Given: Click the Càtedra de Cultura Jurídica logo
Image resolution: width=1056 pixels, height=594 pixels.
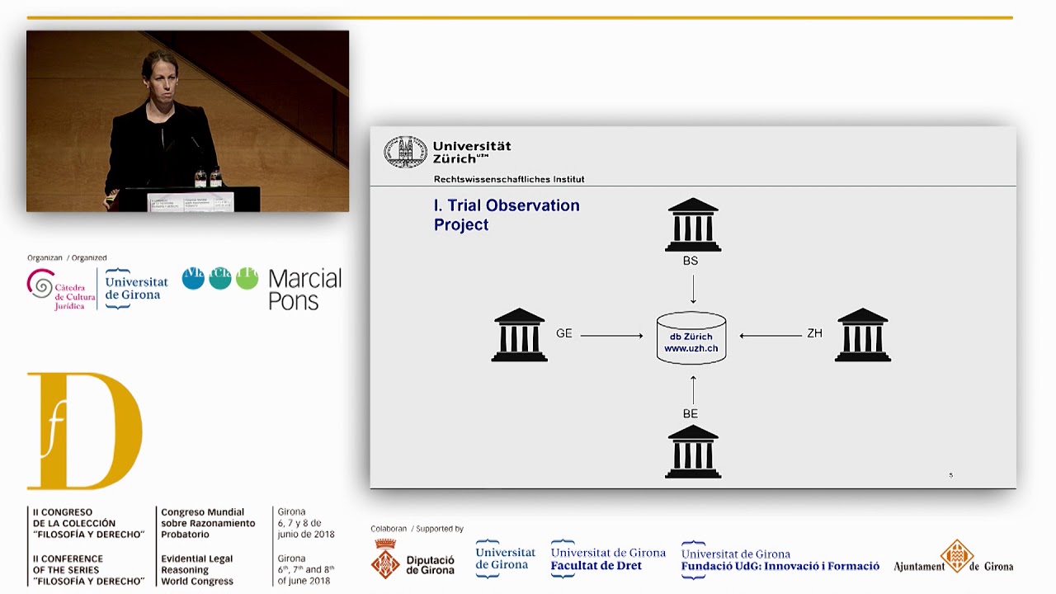Looking at the screenshot, I should click(x=61, y=289).
